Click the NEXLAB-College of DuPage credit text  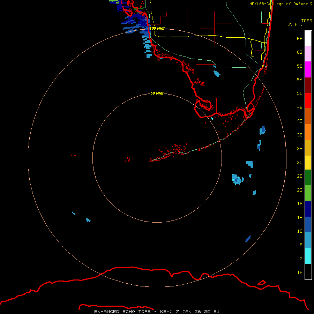tap(278, 4)
